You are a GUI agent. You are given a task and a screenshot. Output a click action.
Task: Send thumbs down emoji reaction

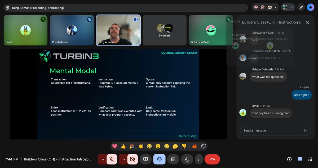click(184, 146)
